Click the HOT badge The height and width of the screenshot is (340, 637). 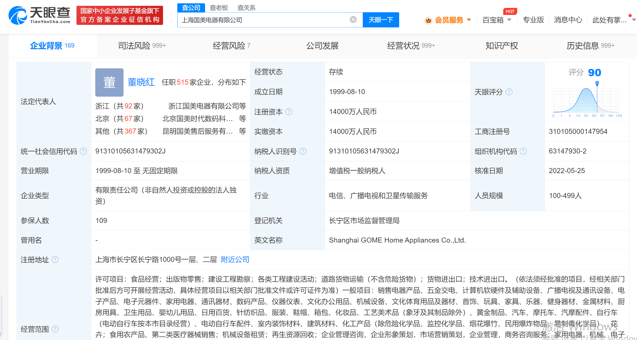pyautogui.click(x=510, y=11)
